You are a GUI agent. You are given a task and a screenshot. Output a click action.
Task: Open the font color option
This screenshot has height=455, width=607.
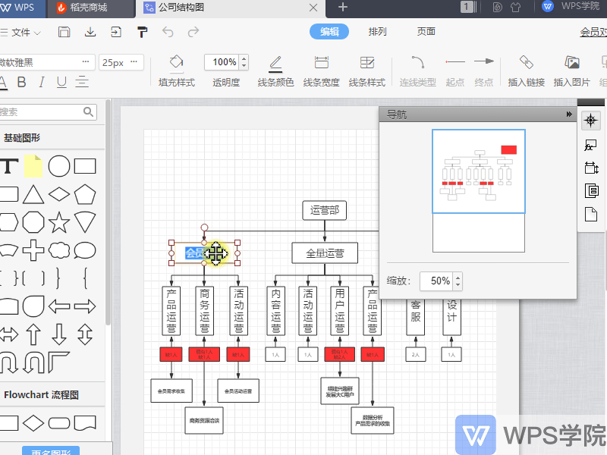[3, 83]
